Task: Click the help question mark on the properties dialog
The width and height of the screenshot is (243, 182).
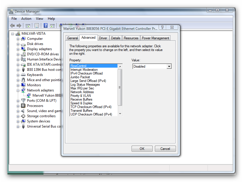Action: pos(162,27)
